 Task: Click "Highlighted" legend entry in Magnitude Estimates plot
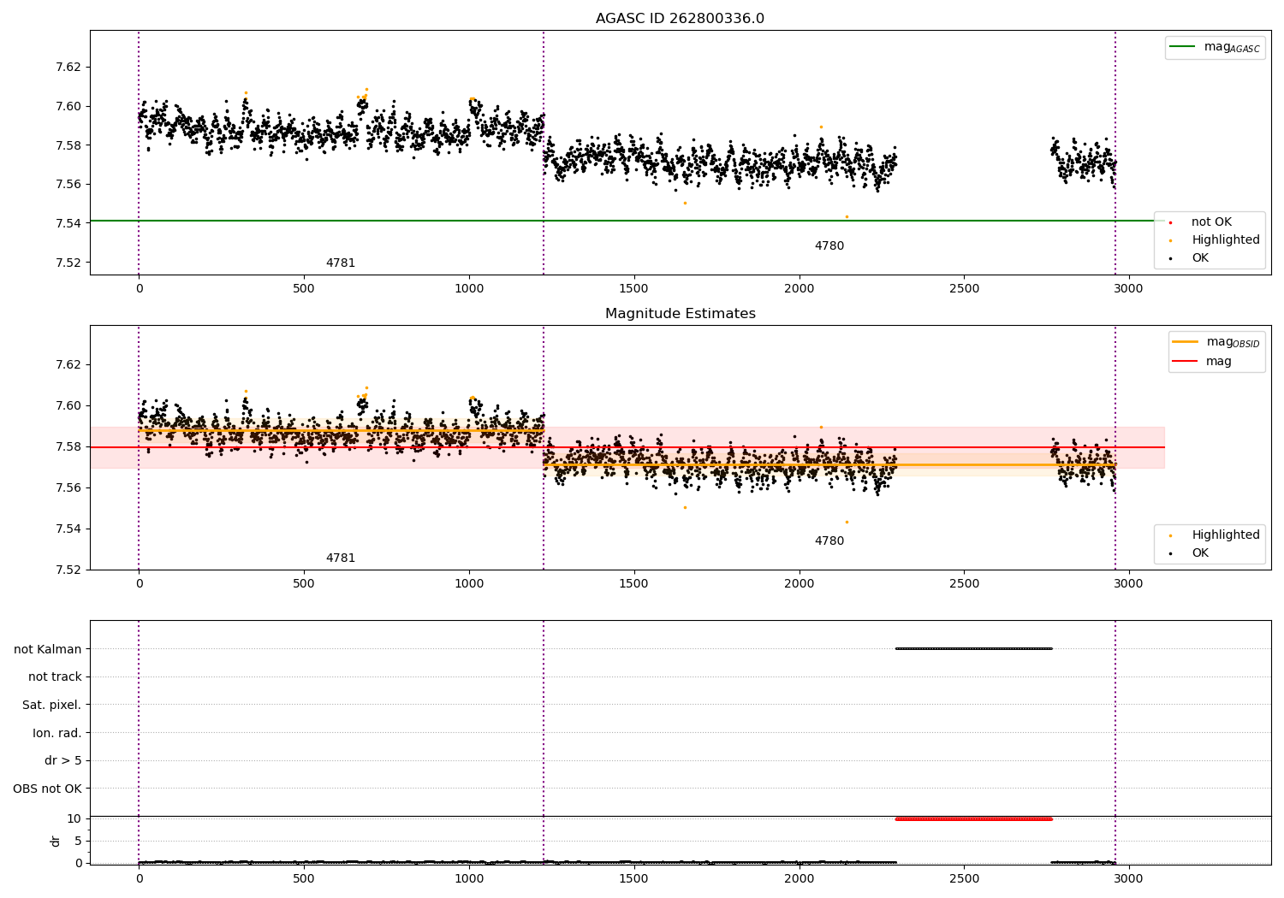(1215, 535)
